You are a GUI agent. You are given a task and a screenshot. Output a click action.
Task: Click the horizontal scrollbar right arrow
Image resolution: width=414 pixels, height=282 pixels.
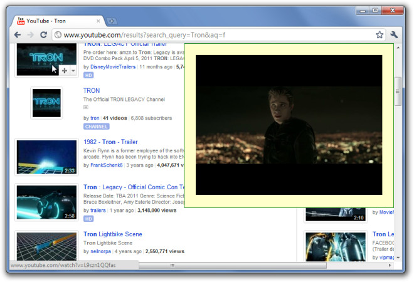click(x=390, y=265)
